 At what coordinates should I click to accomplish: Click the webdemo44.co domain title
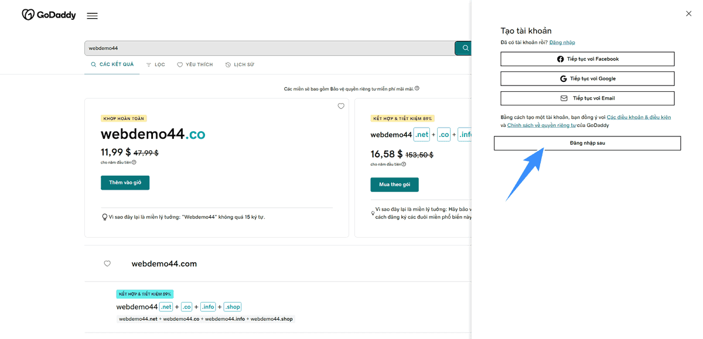(x=153, y=134)
